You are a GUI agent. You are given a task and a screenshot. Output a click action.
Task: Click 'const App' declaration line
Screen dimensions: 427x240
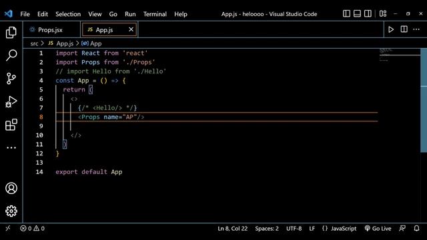(x=91, y=81)
